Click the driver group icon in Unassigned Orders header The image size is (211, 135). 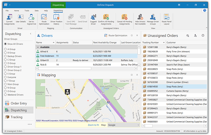tap(188, 36)
